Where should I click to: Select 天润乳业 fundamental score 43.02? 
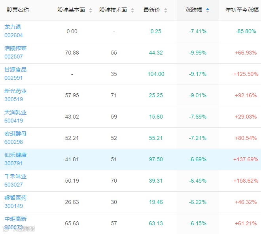72,117
